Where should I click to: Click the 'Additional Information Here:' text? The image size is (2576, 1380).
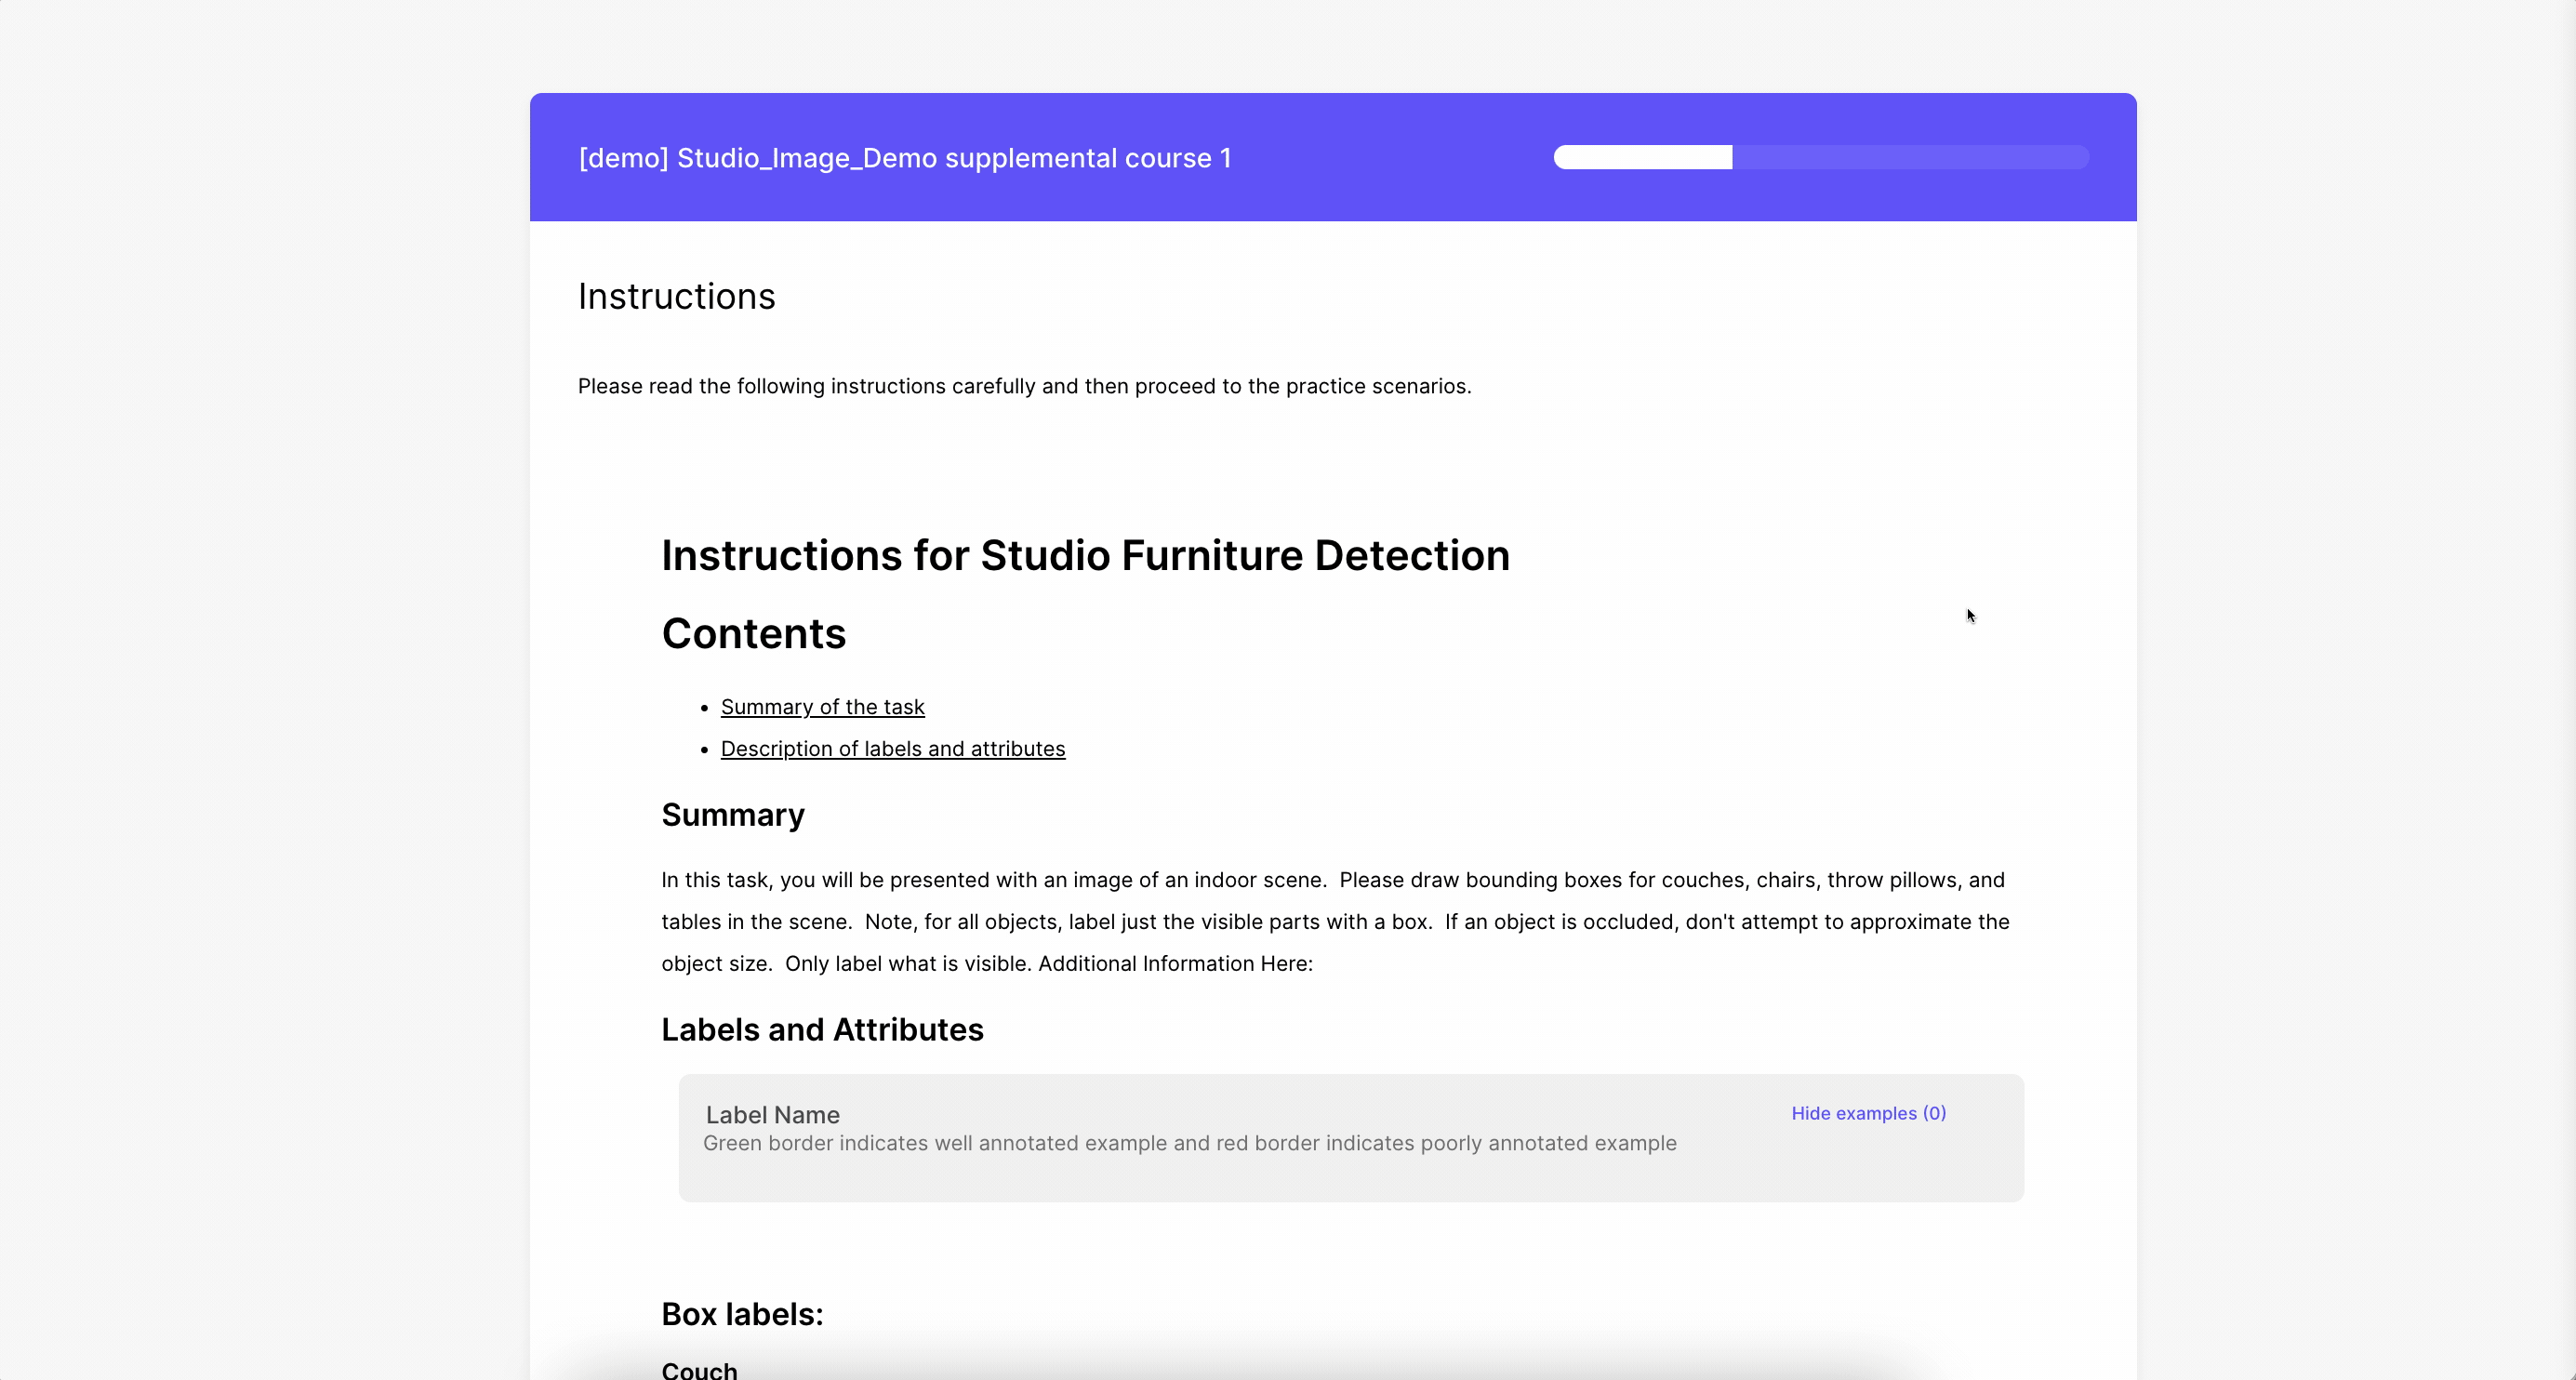[1175, 964]
